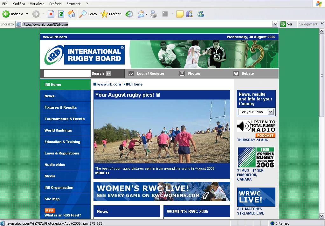Click the Indietro back arrow icon
325x226 pixels.
[6, 14]
